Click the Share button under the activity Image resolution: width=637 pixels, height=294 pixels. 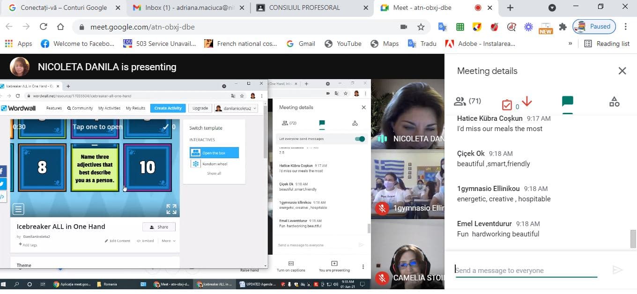159,227
